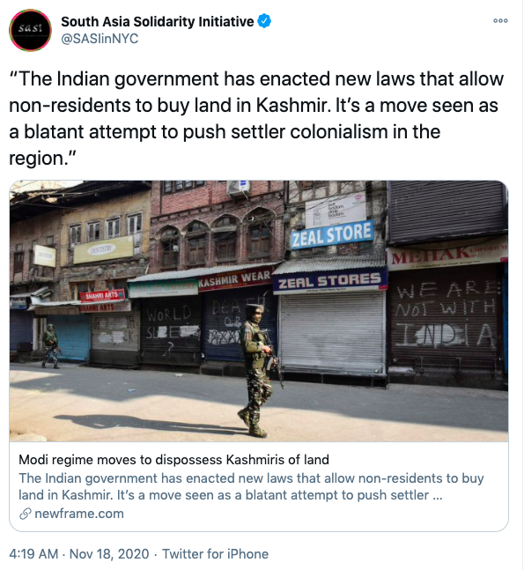Open the 4:19 AM timestamp
Image resolution: width=524 pixels, height=570 pixels.
[x=33, y=554]
